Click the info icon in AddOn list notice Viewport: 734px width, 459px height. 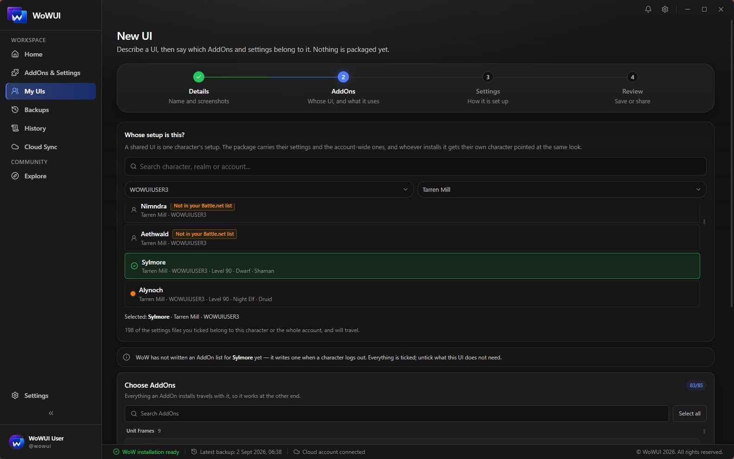click(x=127, y=357)
